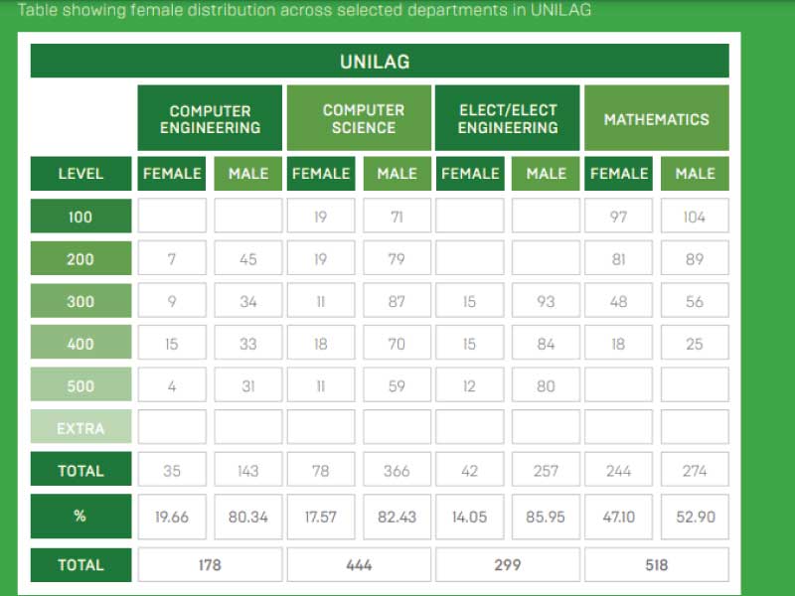Image resolution: width=795 pixels, height=596 pixels.
Task: Click the TOTAL row label beside 35
Action: click(x=80, y=469)
